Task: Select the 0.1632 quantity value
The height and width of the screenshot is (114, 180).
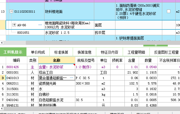Action: [148, 89]
